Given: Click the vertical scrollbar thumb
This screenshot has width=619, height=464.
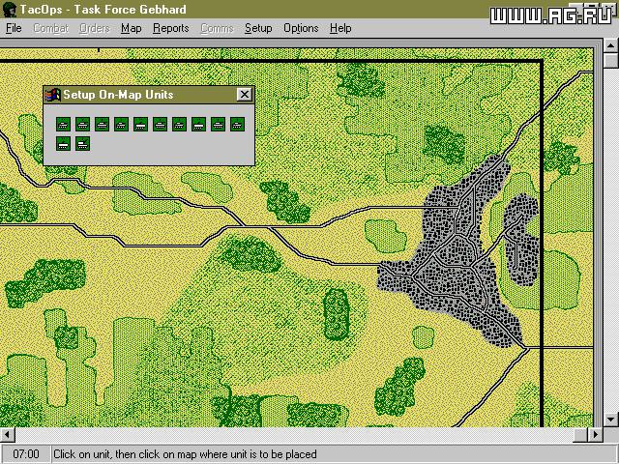Looking at the screenshot, I should pos(611,60).
